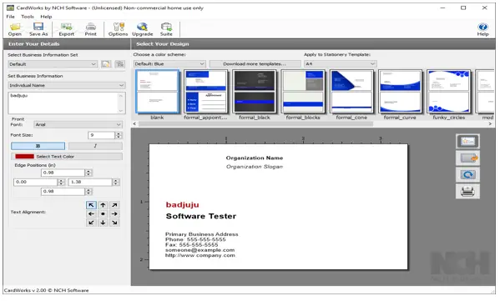Click Download more templates button

(255, 63)
